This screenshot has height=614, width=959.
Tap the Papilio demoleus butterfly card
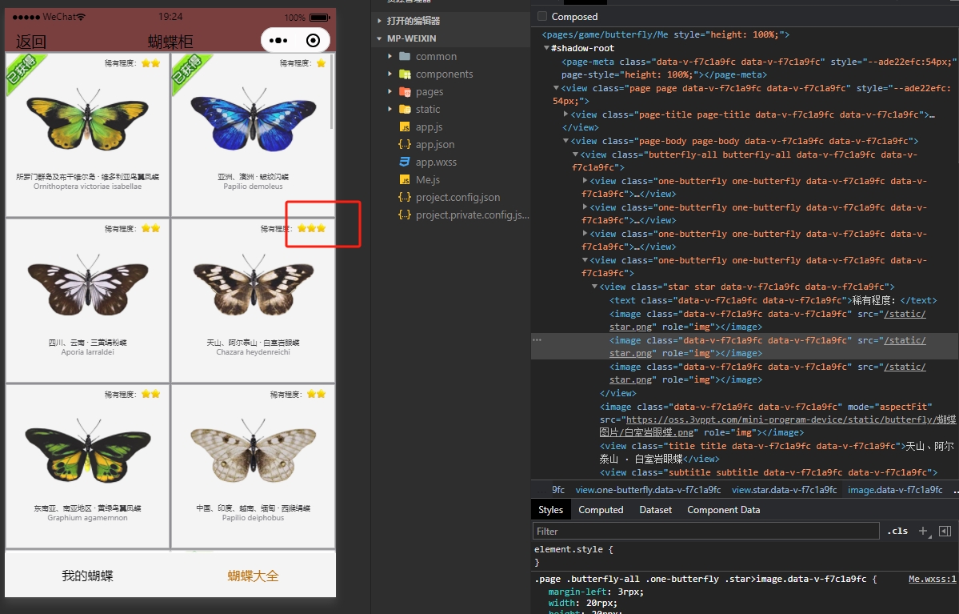coord(253,134)
